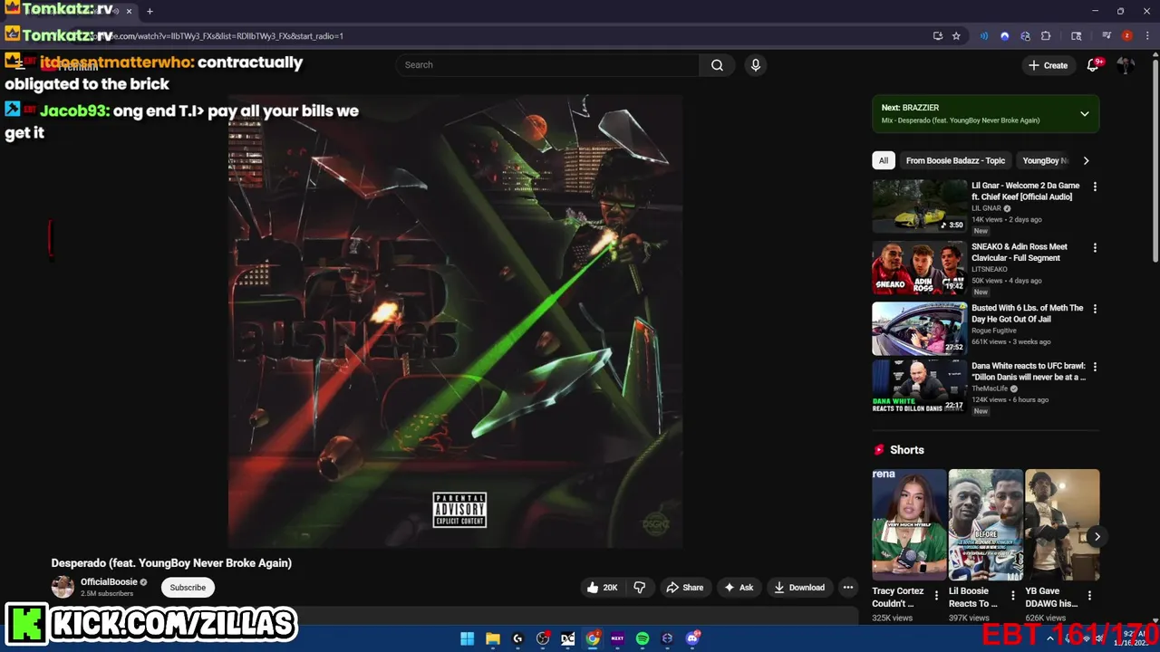Open the blue sound-wave extension icon
The image size is (1160, 652).
(984, 36)
